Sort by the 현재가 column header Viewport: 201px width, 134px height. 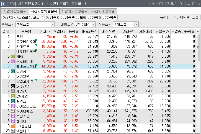click(x=45, y=31)
